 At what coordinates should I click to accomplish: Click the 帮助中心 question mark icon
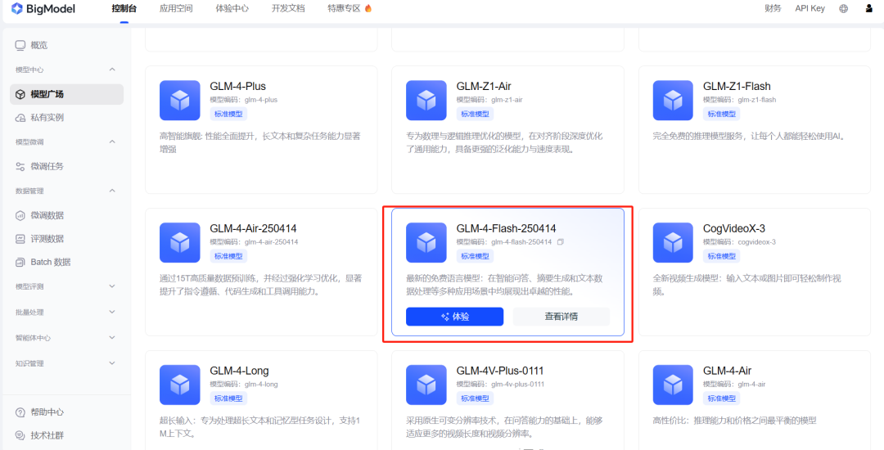point(20,412)
